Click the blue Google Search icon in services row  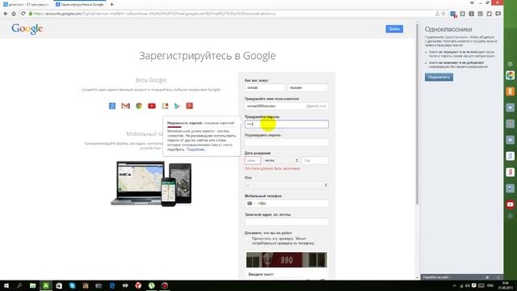(x=112, y=106)
